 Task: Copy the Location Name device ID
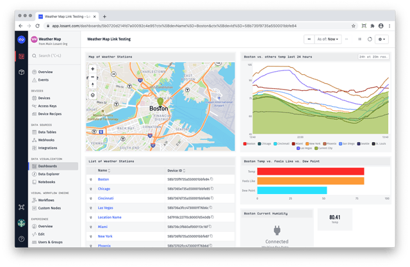(212, 217)
